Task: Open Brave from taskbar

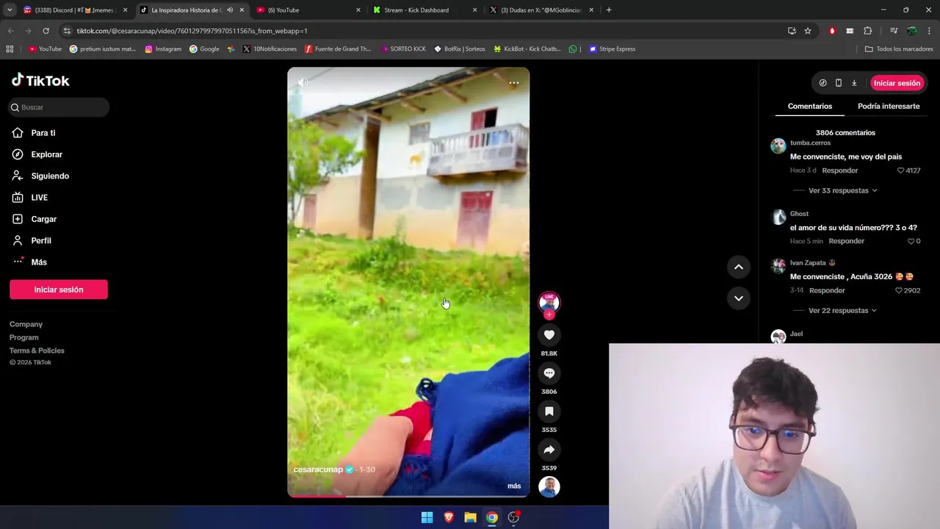Action: point(449,517)
